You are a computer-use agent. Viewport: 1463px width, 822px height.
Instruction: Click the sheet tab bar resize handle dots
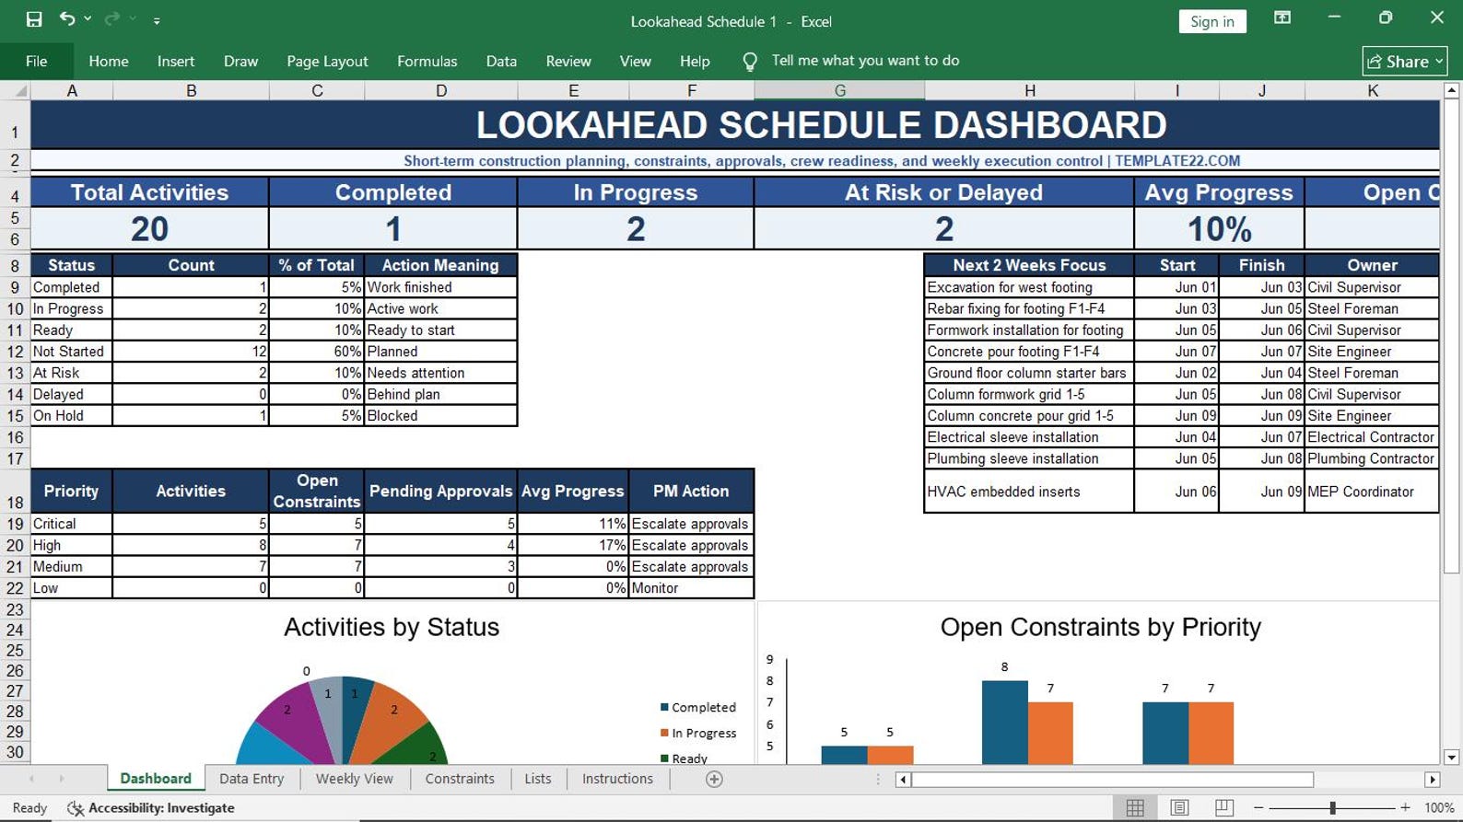pos(878,780)
